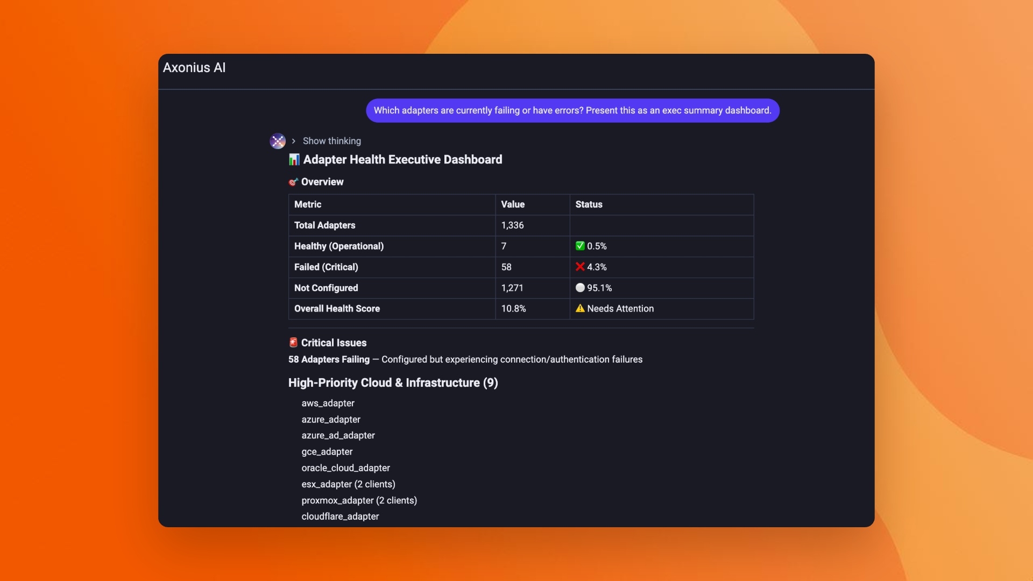
Task: Click the Total Adapters value 1,336
Action: [512, 225]
